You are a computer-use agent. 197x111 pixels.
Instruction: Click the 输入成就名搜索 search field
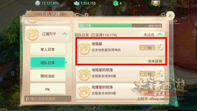[x=48, y=99]
